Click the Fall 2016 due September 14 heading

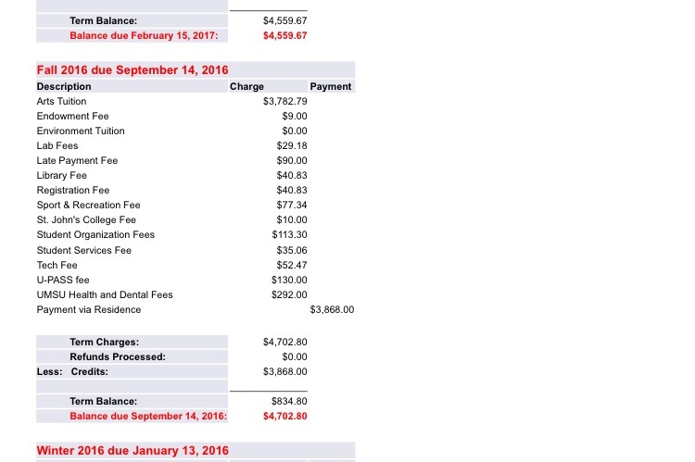click(133, 70)
